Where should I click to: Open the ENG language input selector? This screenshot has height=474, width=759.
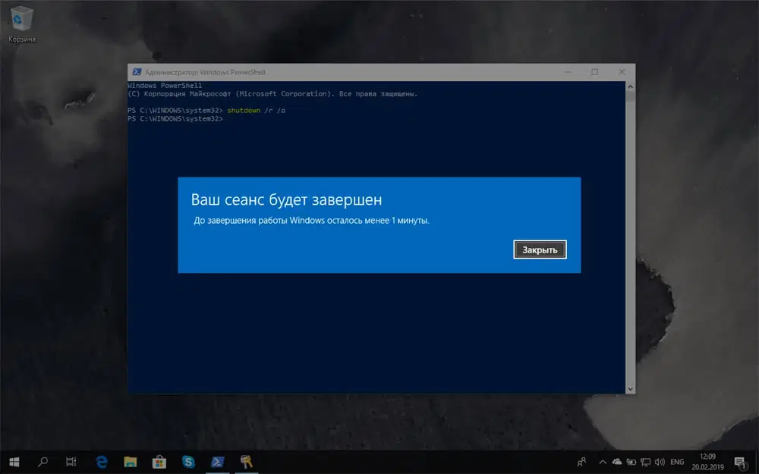[x=676, y=460]
